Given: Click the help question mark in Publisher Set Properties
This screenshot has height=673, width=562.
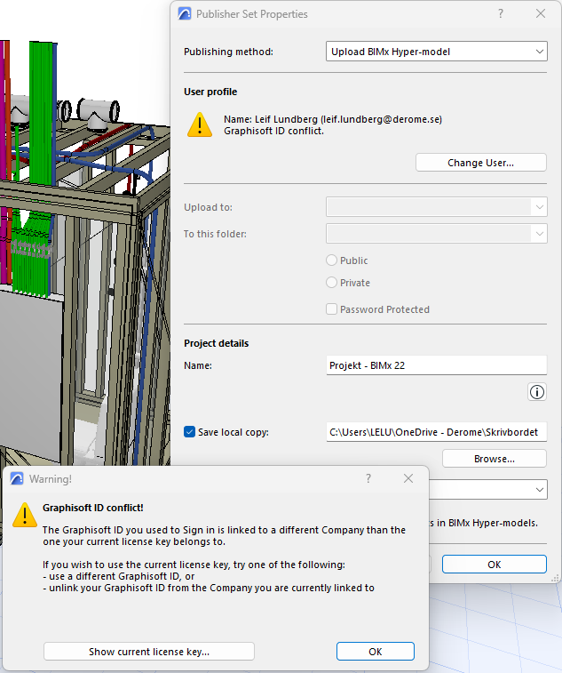Looking at the screenshot, I should (x=501, y=13).
